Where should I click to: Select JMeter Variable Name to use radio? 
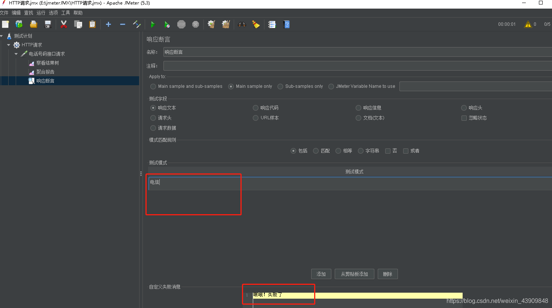tap(331, 86)
